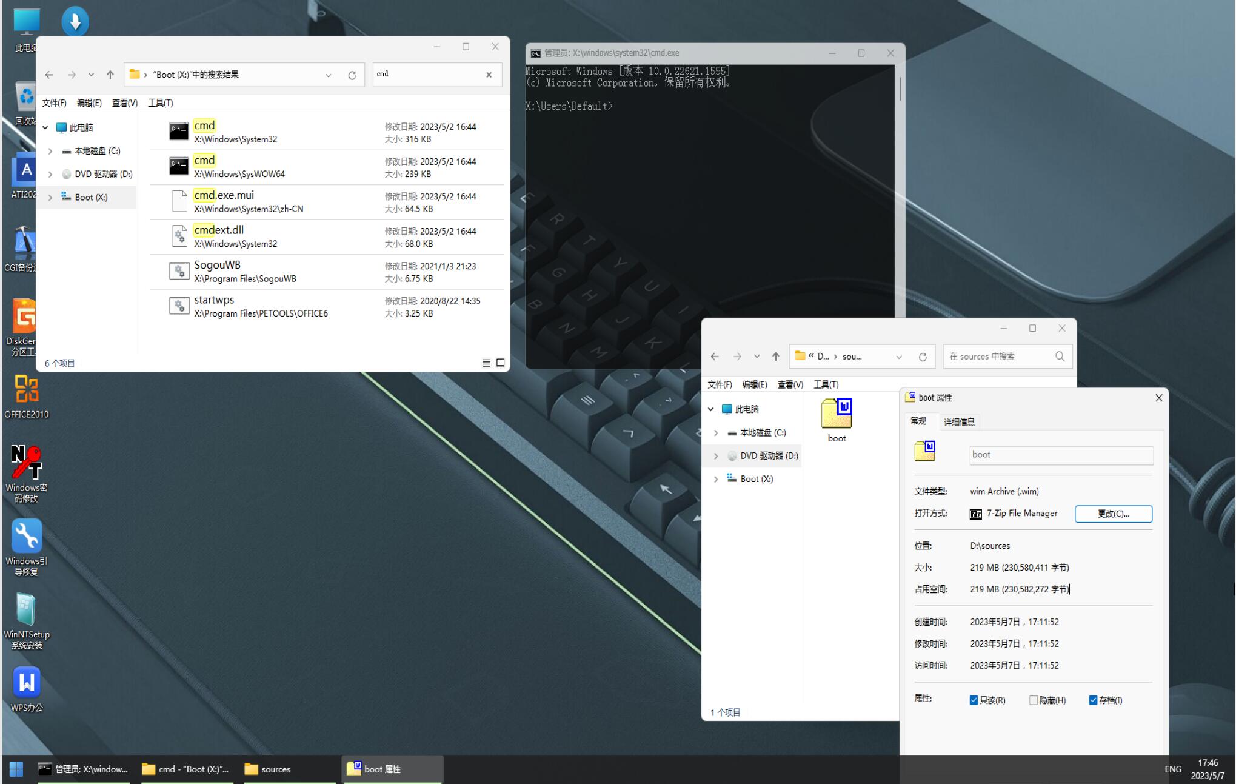Image resolution: width=1236 pixels, height=784 pixels.
Task: Click the Windows Start button
Action: coord(16,769)
